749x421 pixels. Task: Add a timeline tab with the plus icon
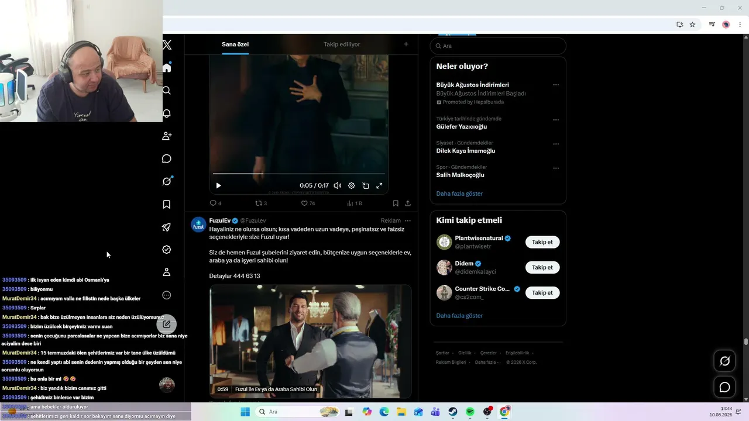click(x=406, y=44)
